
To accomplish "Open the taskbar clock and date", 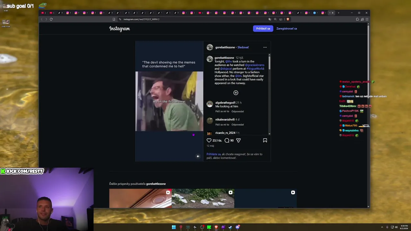I will 404,227.
